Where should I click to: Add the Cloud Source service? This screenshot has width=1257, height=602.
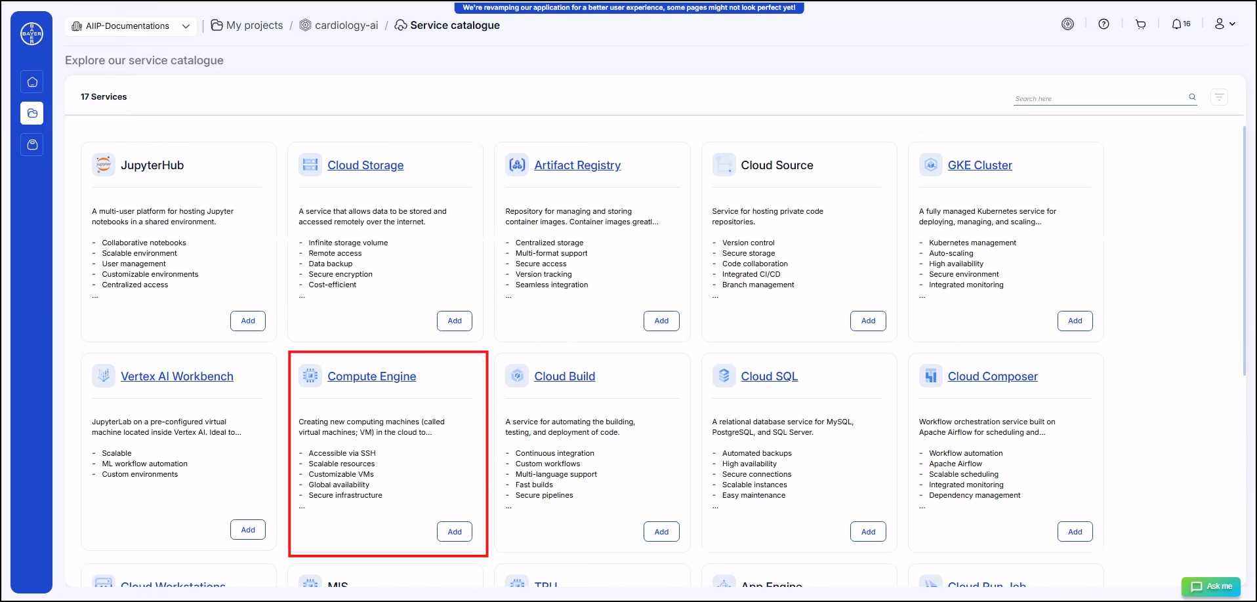pyautogui.click(x=868, y=321)
